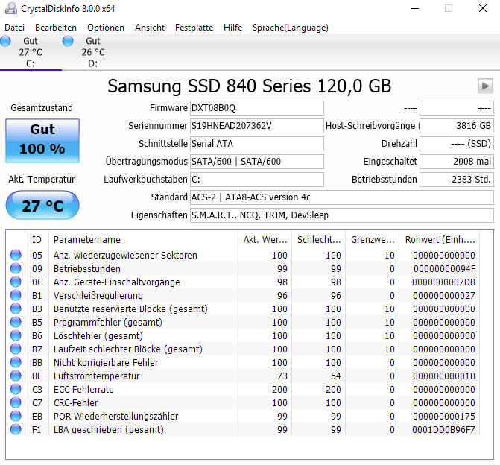Click status orb for CRC-Fehler row
The width and height of the screenshot is (500, 465).
(16, 402)
